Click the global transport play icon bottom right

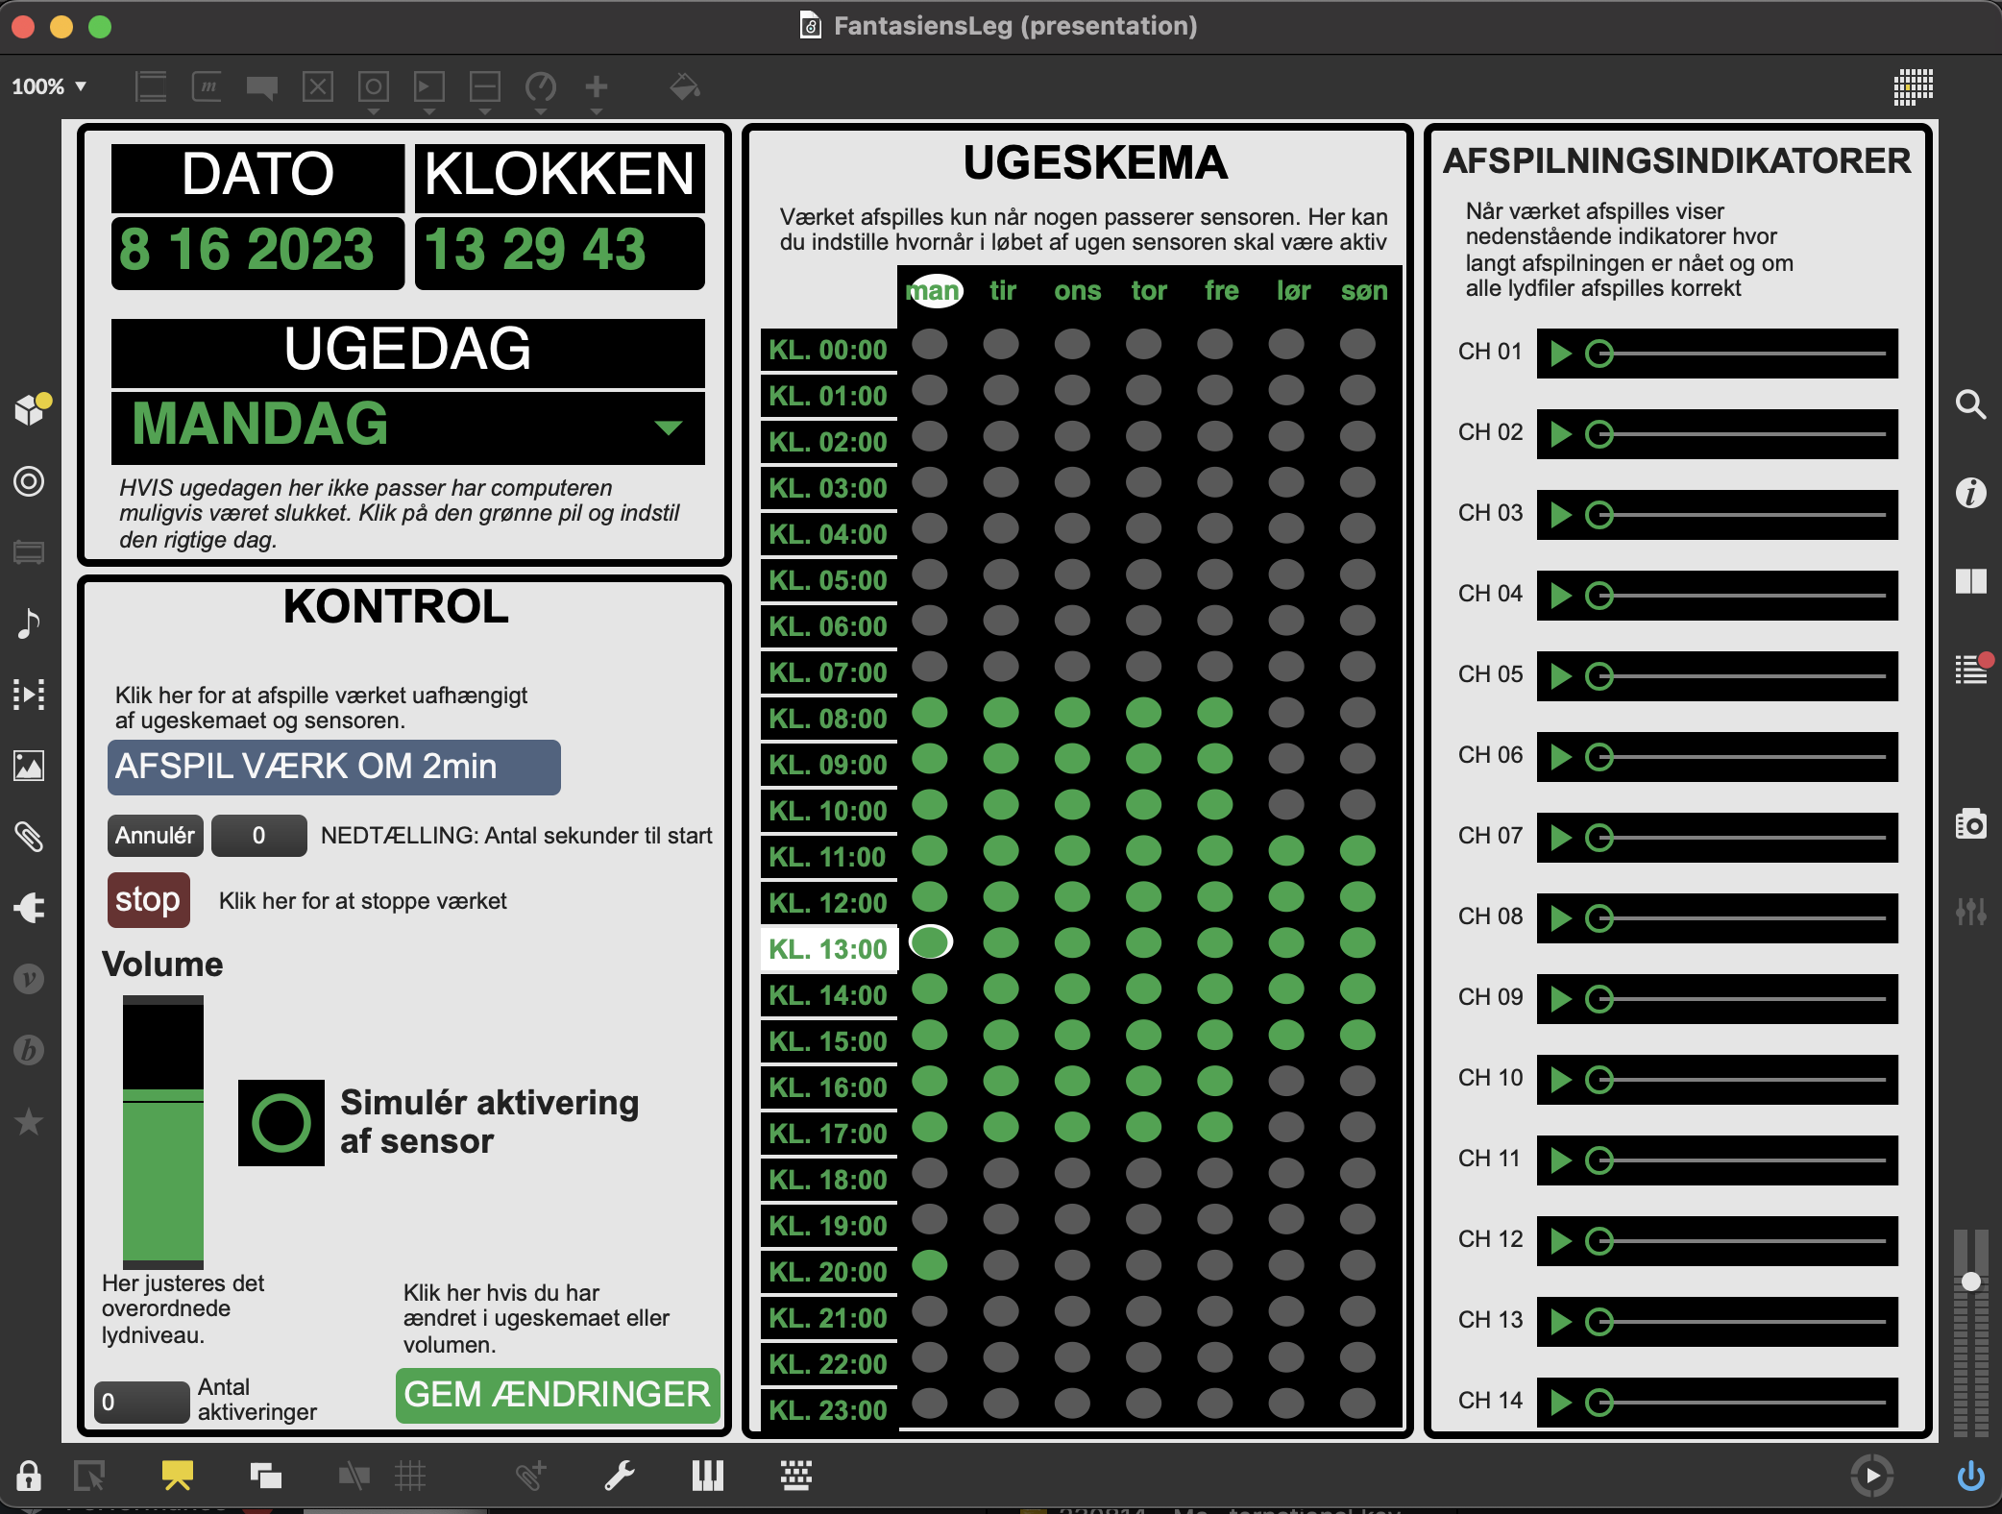click(x=1872, y=1476)
